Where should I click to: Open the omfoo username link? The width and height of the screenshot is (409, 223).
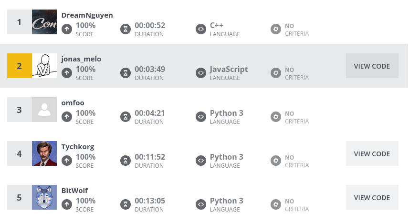(73, 103)
